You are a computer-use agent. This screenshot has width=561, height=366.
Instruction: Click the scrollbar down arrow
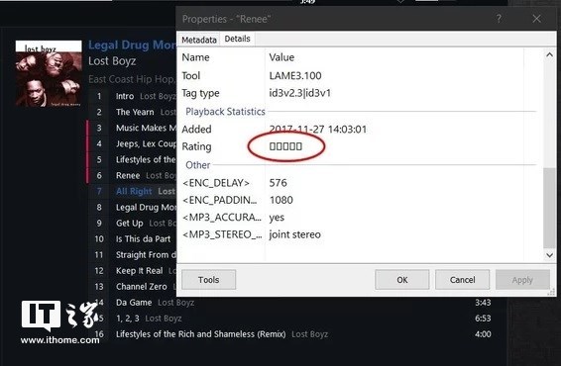pos(549,255)
